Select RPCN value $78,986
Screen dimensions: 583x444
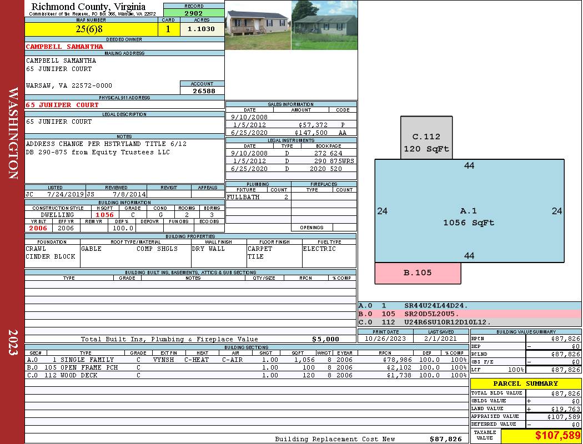397,360
